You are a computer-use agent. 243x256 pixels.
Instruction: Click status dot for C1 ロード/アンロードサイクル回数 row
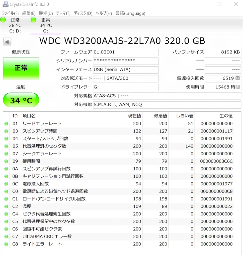(6, 199)
